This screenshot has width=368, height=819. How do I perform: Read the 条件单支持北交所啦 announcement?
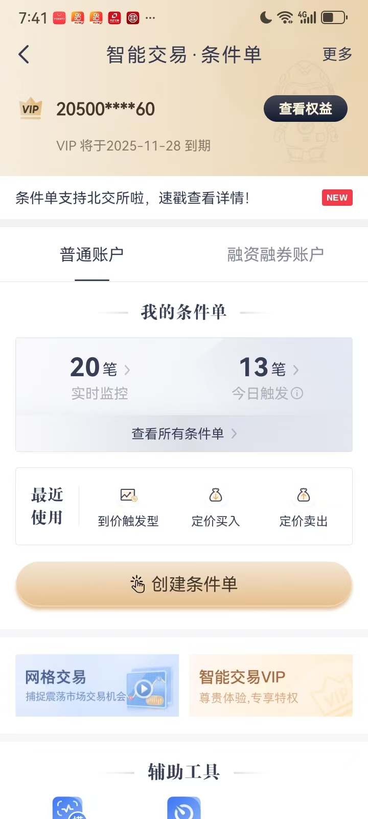click(133, 198)
